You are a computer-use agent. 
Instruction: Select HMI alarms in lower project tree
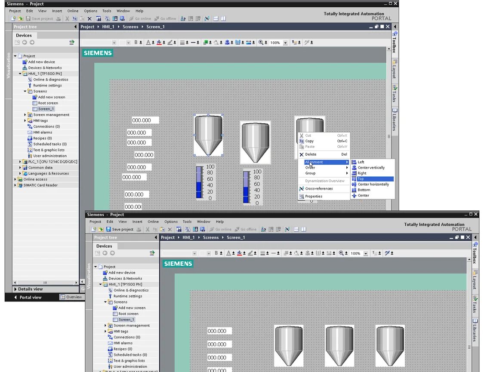coord(123,343)
